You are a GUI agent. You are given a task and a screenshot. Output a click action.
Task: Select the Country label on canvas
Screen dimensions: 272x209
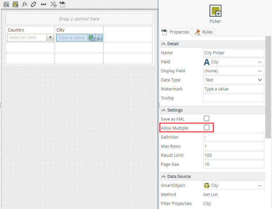click(16, 30)
